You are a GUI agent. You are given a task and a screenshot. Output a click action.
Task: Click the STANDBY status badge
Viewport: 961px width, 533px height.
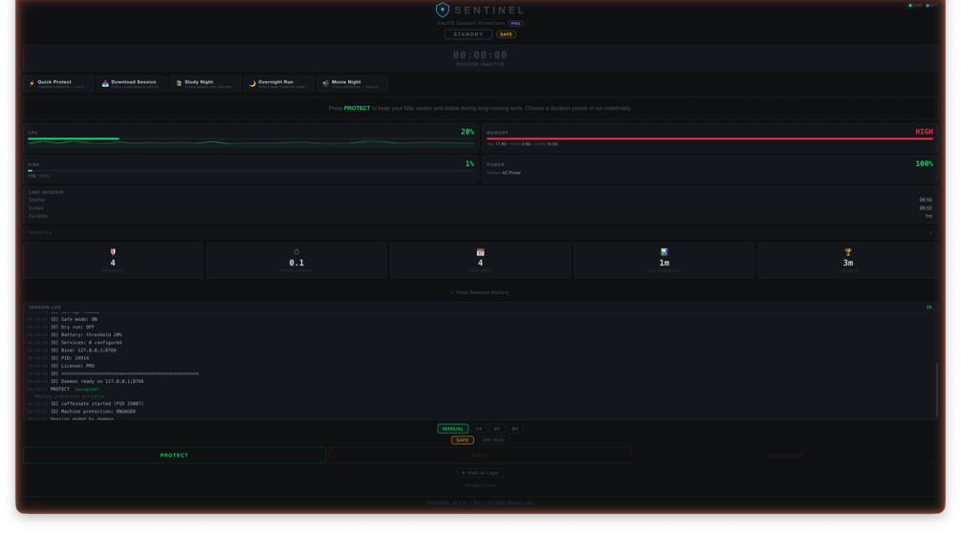click(469, 34)
